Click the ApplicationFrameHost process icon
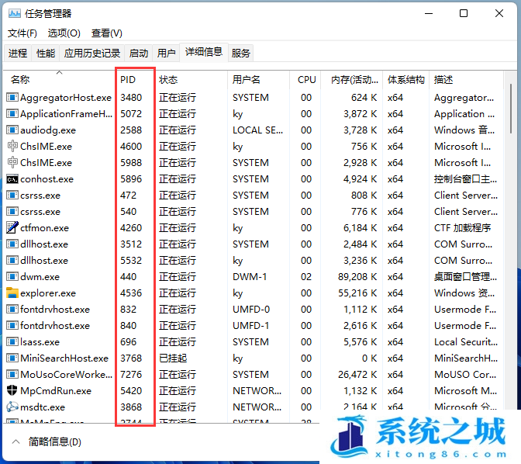The width and height of the screenshot is (521, 464). coord(12,114)
